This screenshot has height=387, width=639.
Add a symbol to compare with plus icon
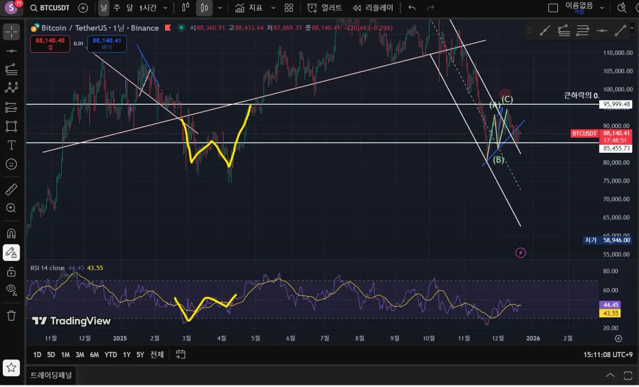(x=83, y=8)
